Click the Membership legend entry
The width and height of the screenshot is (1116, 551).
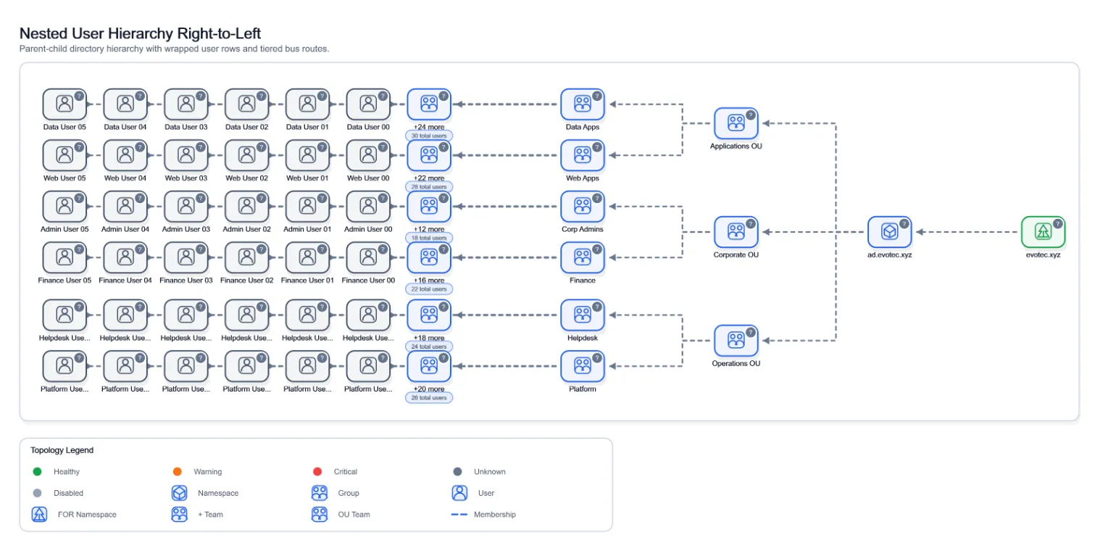pos(483,515)
